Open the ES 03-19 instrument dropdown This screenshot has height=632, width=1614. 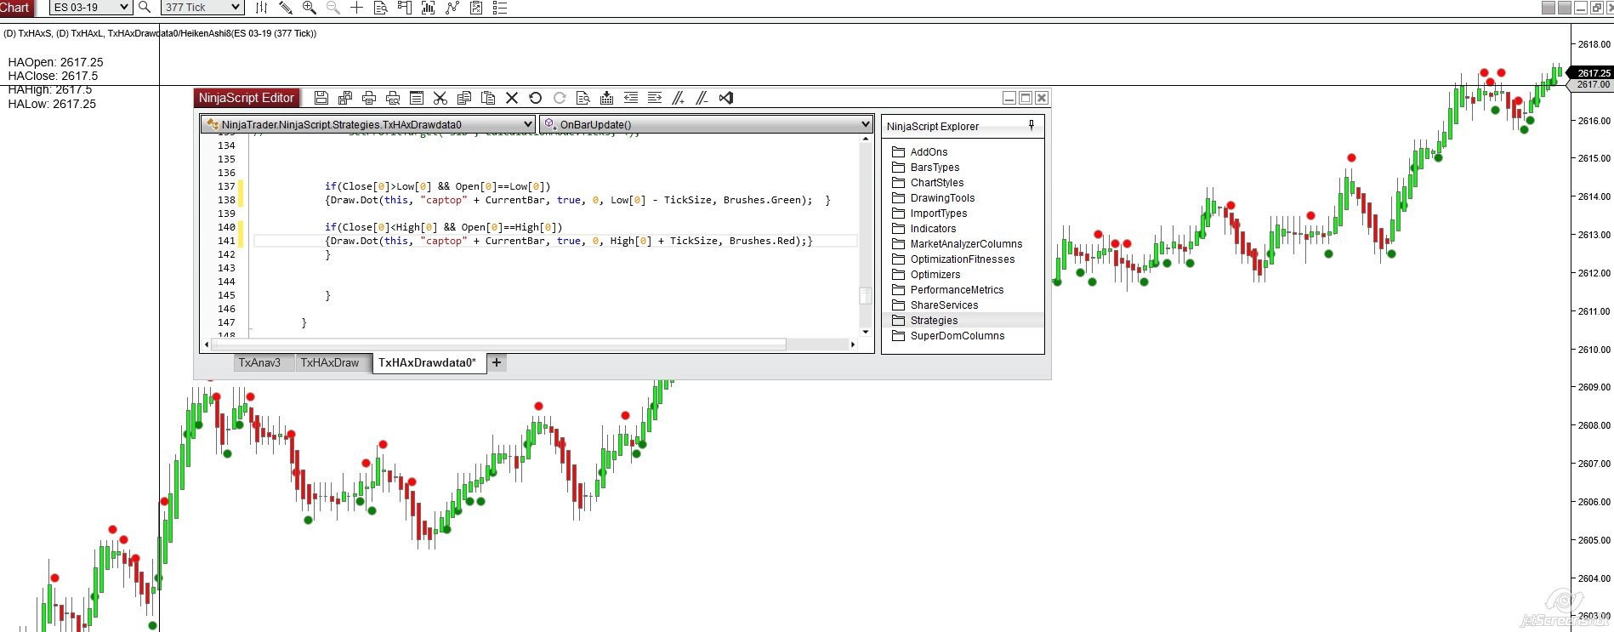pos(90,7)
